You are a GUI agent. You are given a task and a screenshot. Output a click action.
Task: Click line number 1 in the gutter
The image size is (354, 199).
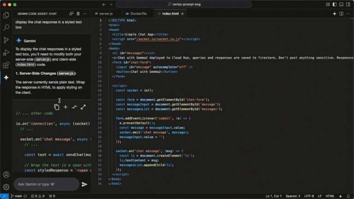(100, 20)
